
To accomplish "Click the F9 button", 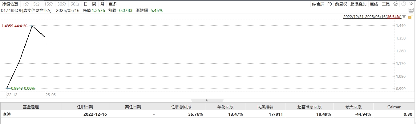I will [x=329, y=4].
